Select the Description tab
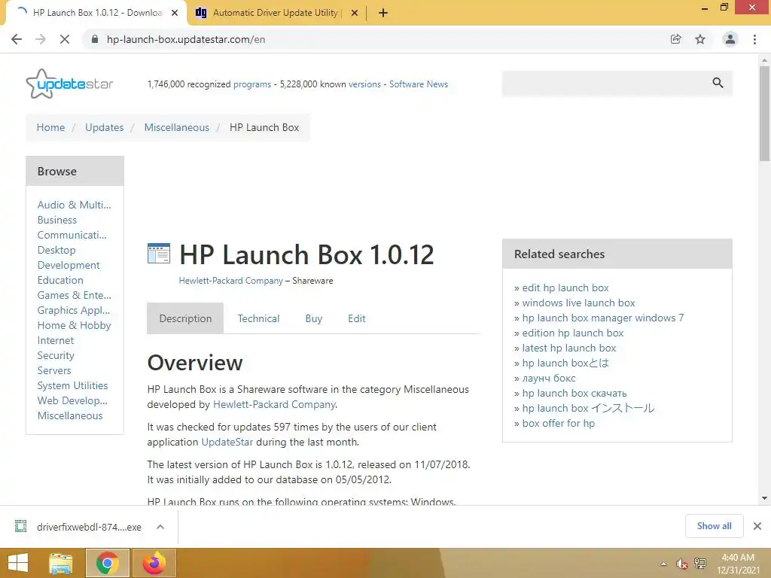This screenshot has height=578, width=771. point(185,318)
